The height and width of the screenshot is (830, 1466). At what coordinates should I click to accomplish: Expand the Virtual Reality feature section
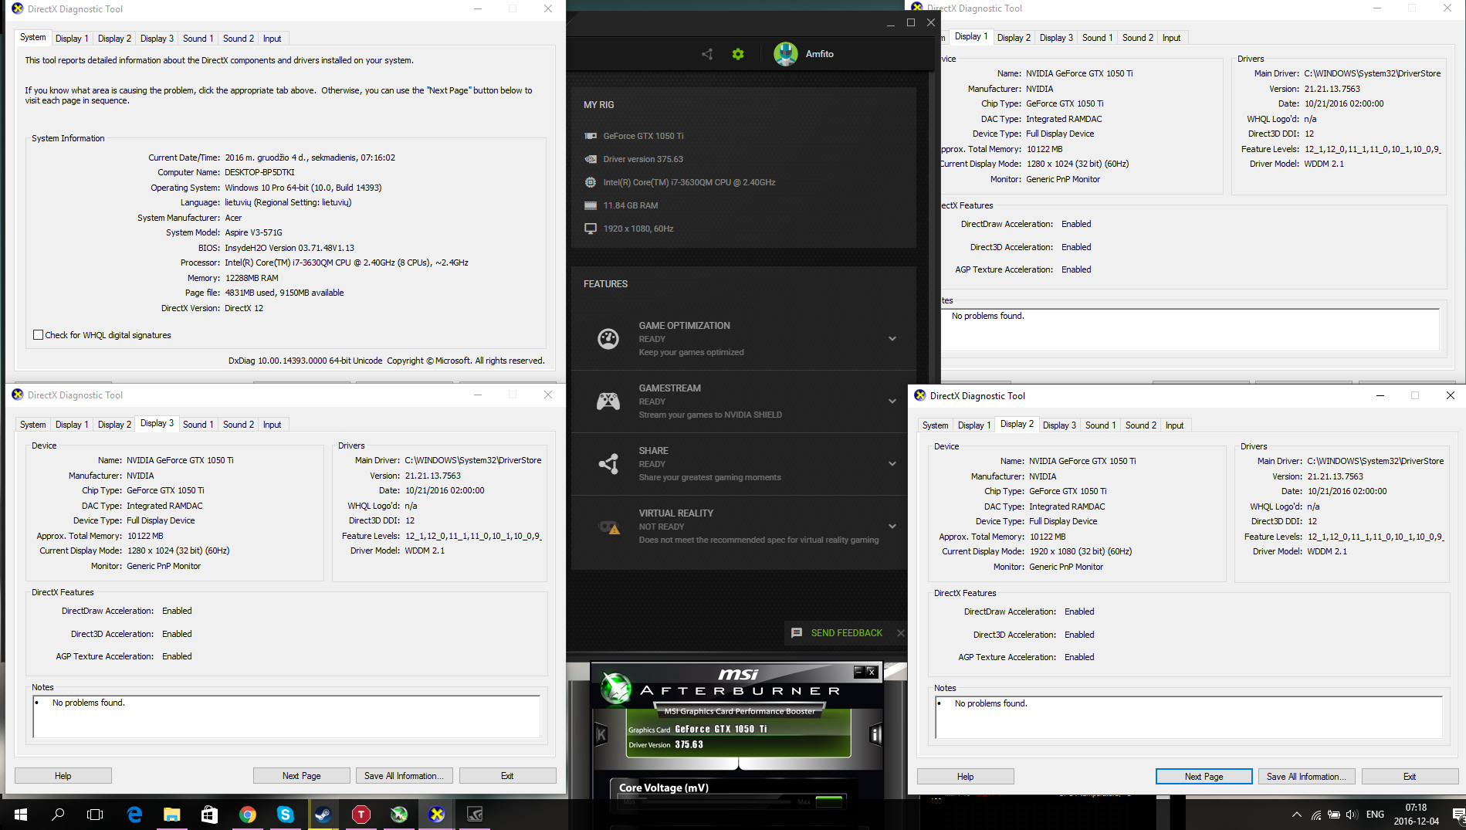pyautogui.click(x=892, y=527)
